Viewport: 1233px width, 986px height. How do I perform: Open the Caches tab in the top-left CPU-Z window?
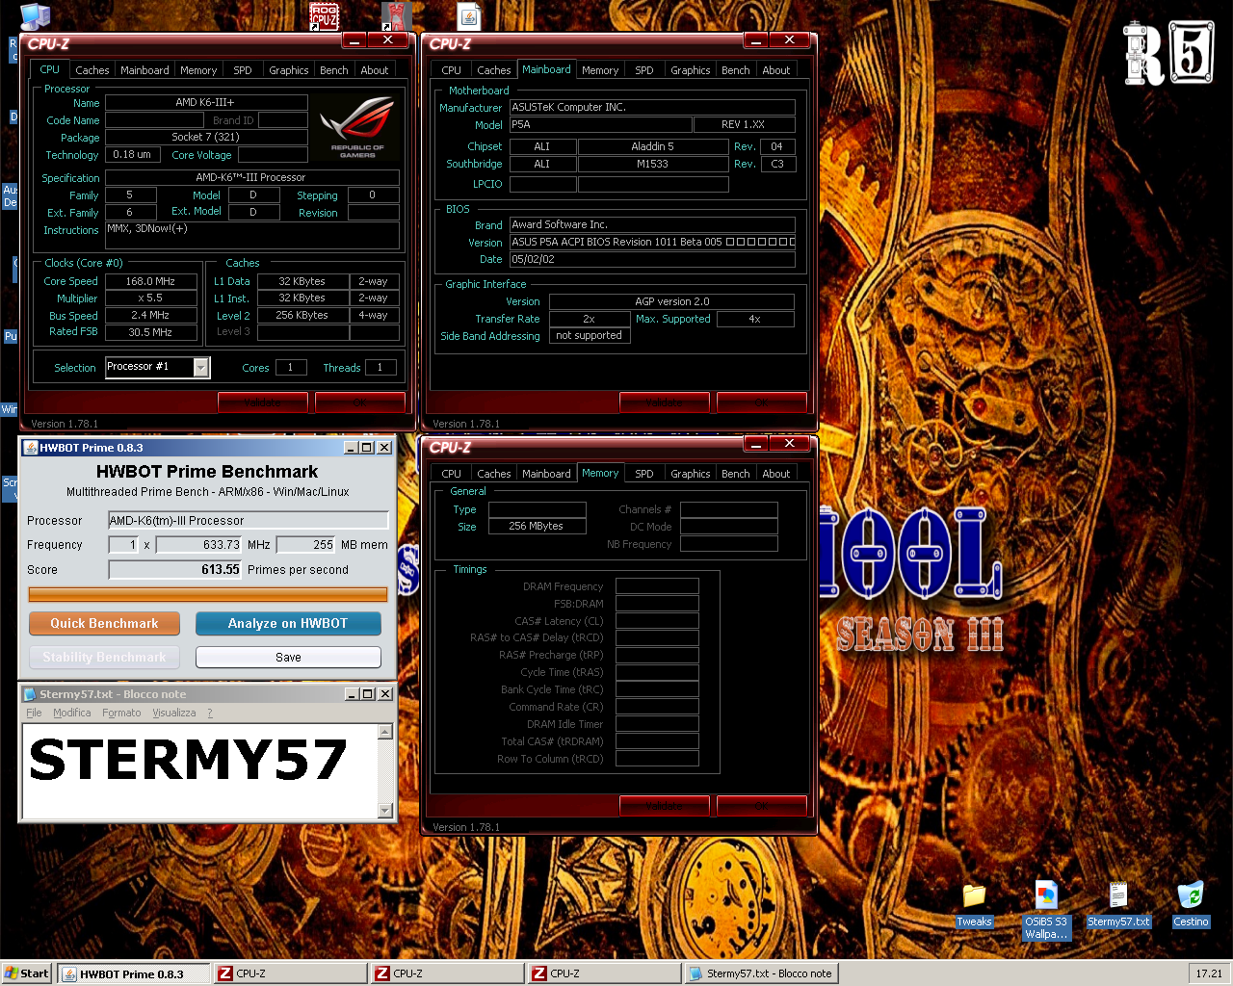(92, 70)
